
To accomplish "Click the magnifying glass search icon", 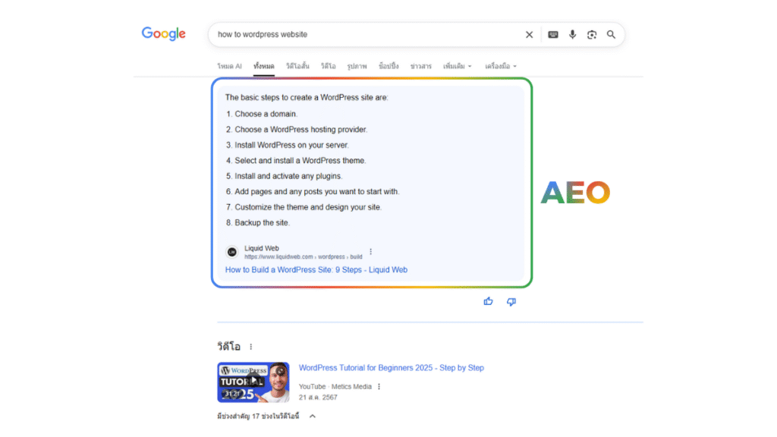I will [612, 34].
